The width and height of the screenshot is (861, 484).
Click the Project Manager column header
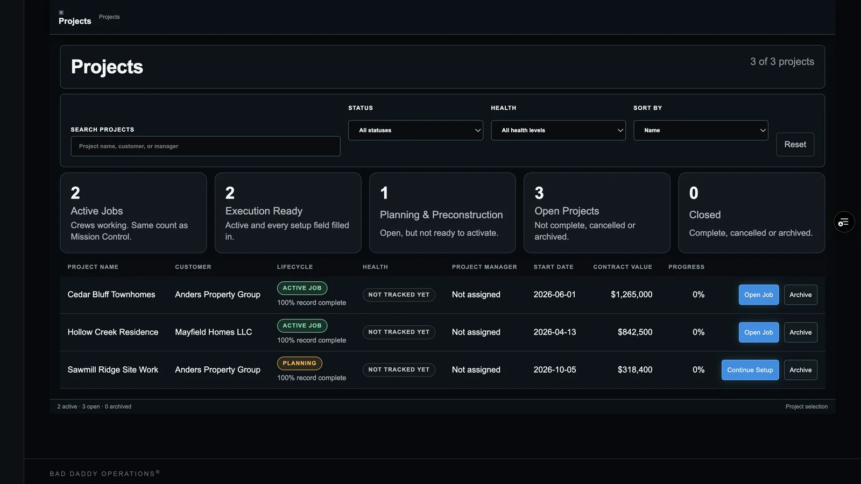484,267
